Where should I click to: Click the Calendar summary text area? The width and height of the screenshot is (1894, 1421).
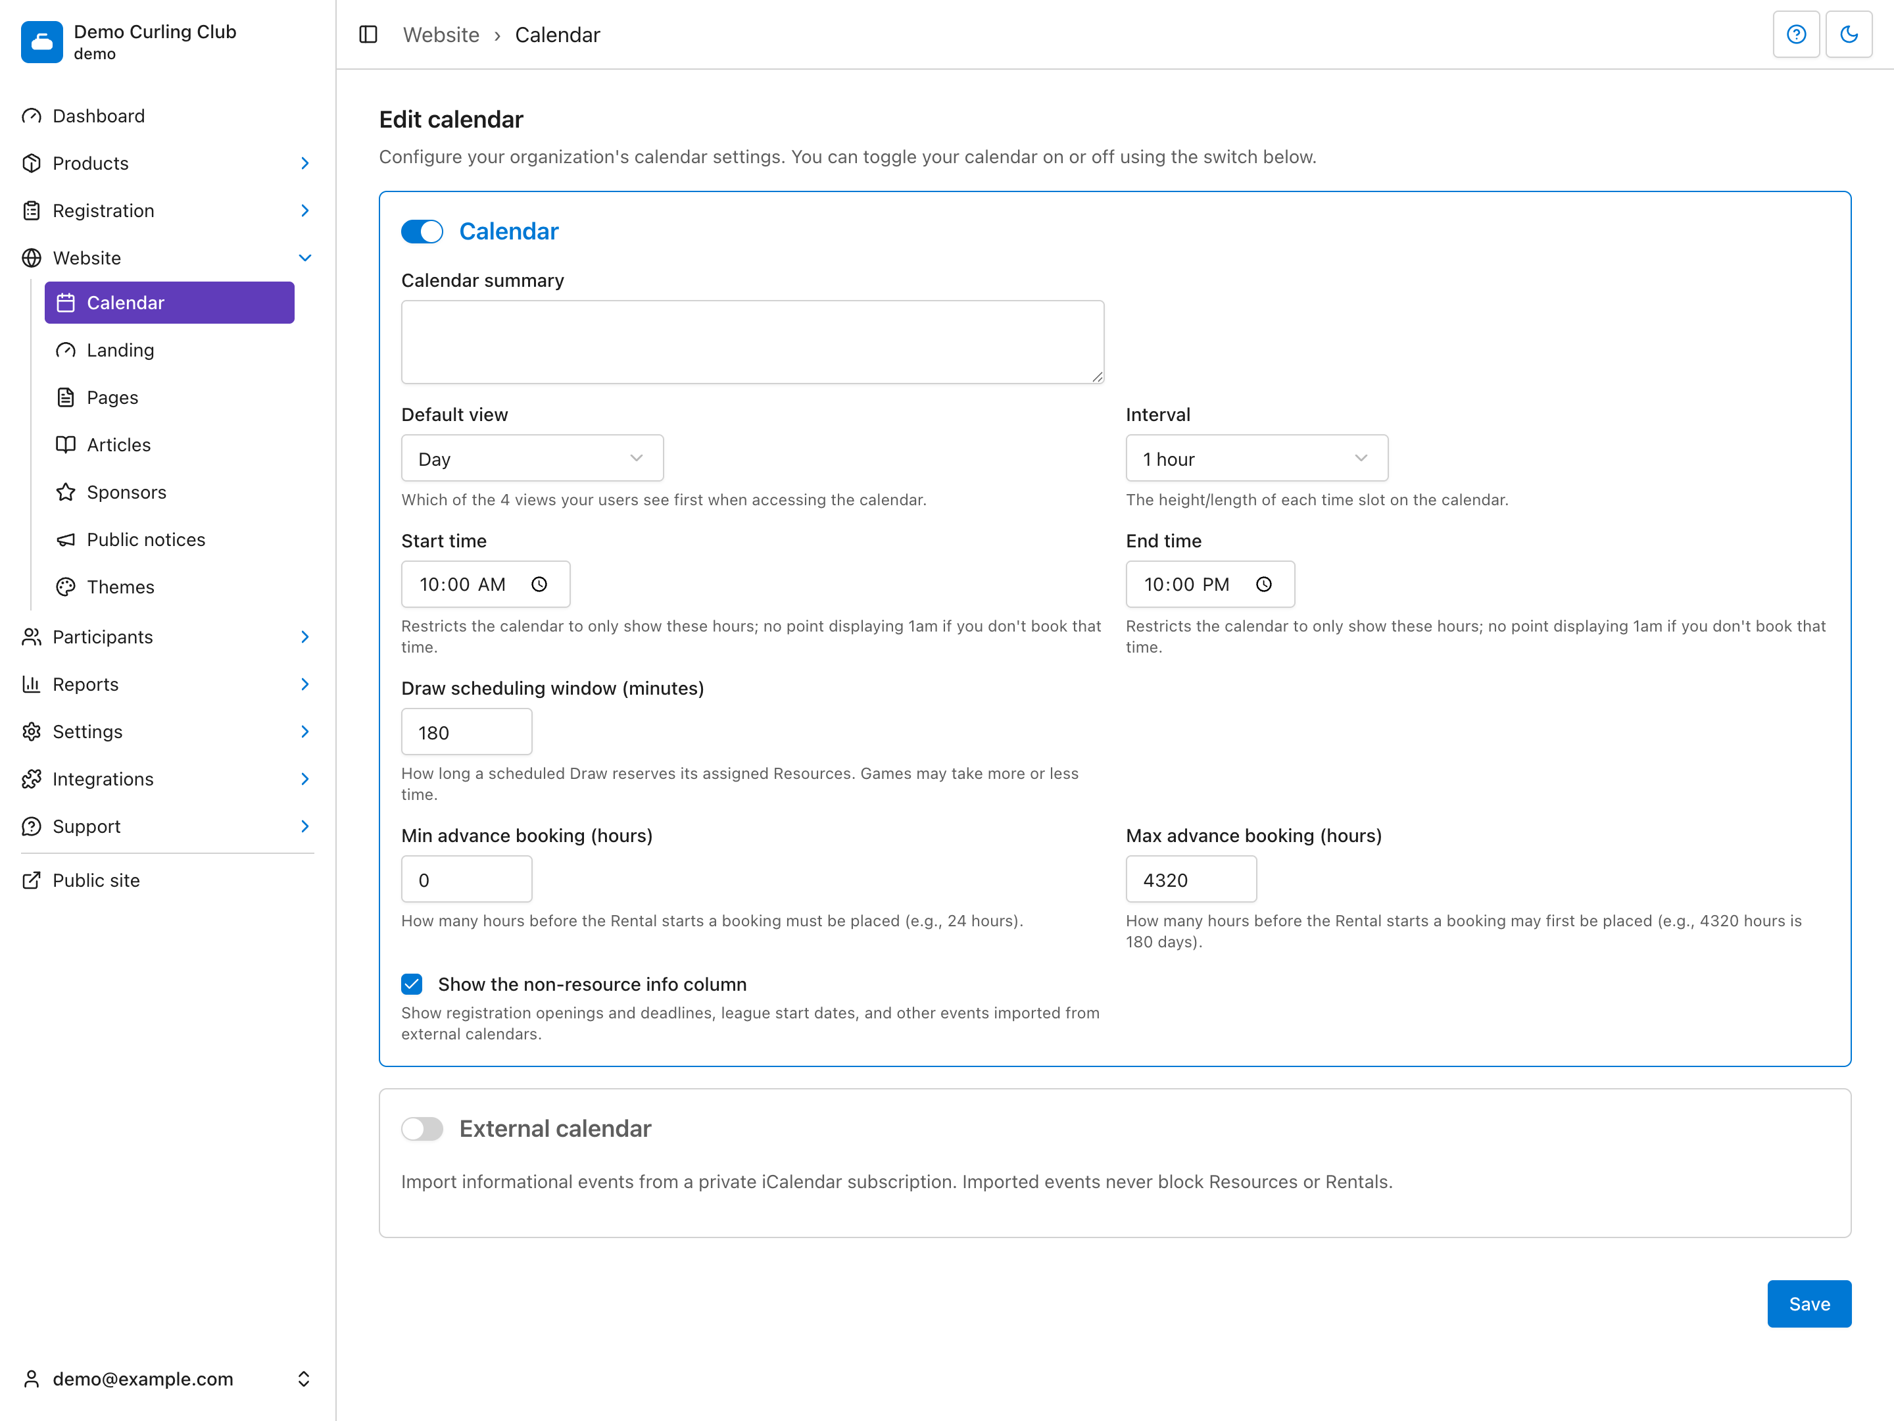point(752,341)
